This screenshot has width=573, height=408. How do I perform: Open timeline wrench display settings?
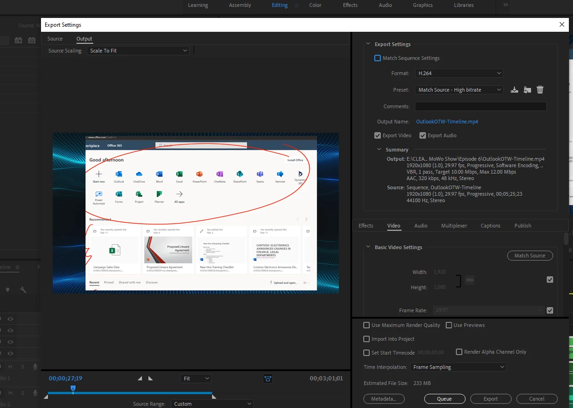pos(23,290)
